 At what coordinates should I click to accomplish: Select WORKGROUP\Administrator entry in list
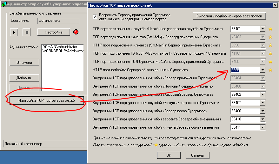[x=63, y=51]
